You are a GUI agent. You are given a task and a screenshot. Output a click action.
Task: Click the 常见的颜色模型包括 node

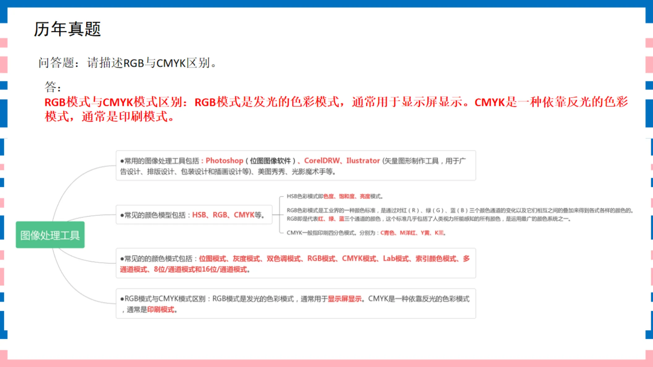[194, 215]
